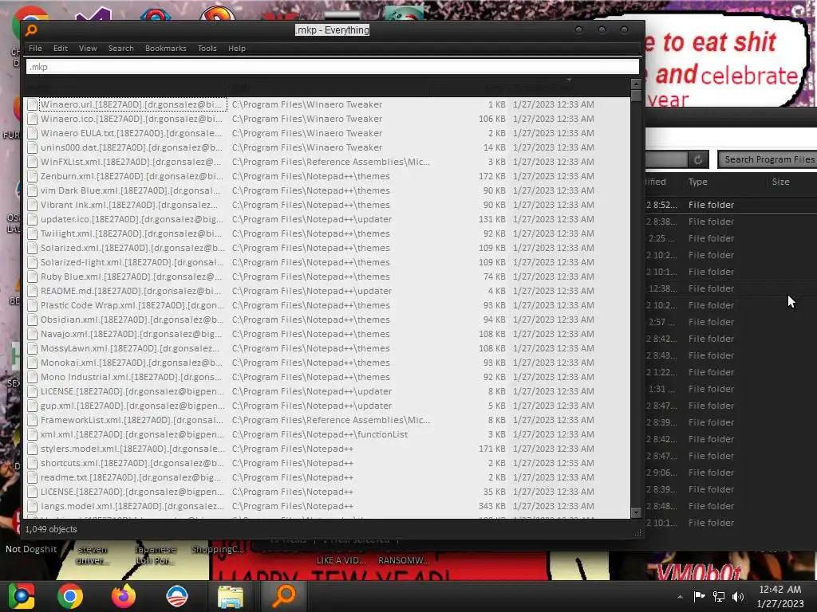Viewport: 817px width, 612px height.
Task: Select the Explorer File folder row dated 12:38
Action: (x=731, y=288)
